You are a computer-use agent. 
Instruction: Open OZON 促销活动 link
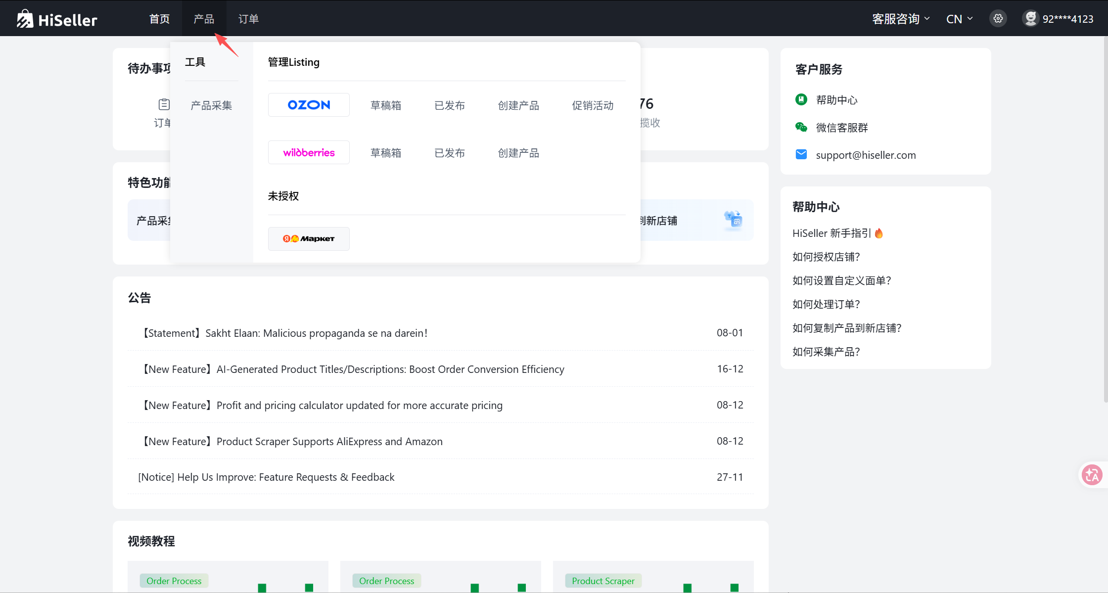pos(593,105)
